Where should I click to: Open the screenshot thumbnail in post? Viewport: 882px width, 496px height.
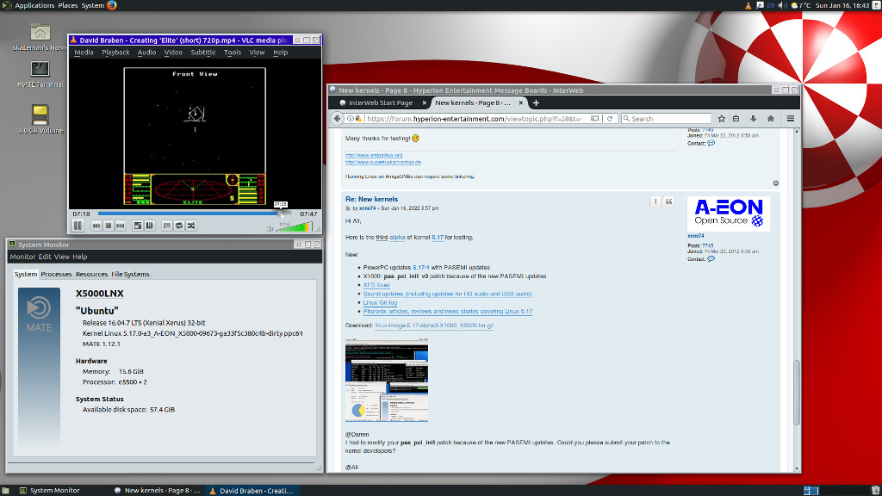click(x=387, y=381)
